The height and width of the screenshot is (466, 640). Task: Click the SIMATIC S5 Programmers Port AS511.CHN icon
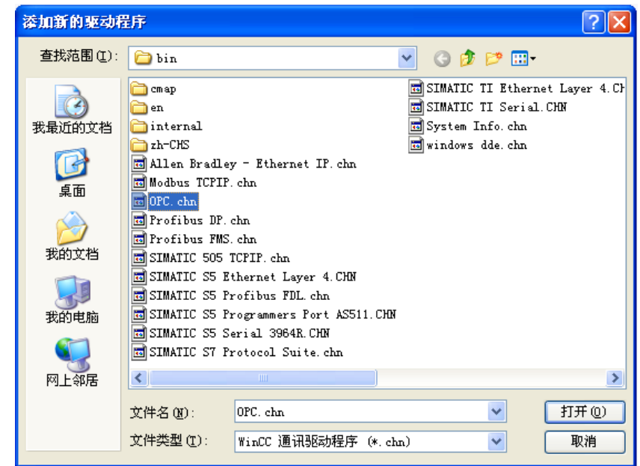coord(139,314)
